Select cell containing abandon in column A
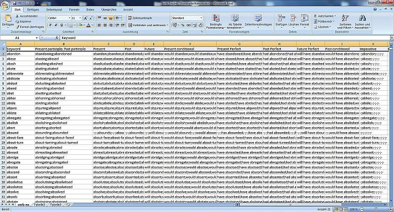Image resolution: width=394 pixels, height=212 pixels. coord(20,54)
